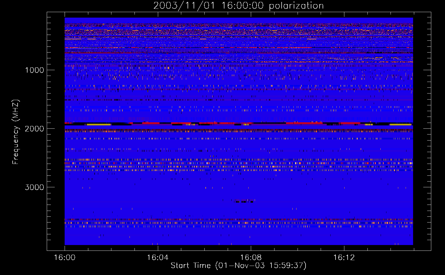Click the 16:12 time tick label

pos(344,257)
